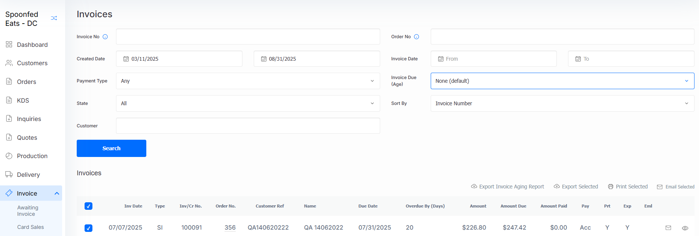This screenshot has height=236, width=699.
Task: Email invoice 100091 via envelope icon
Action: click(668, 228)
